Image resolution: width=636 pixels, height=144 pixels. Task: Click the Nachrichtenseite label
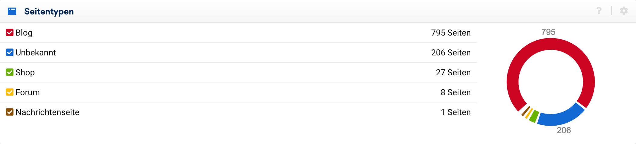47,112
